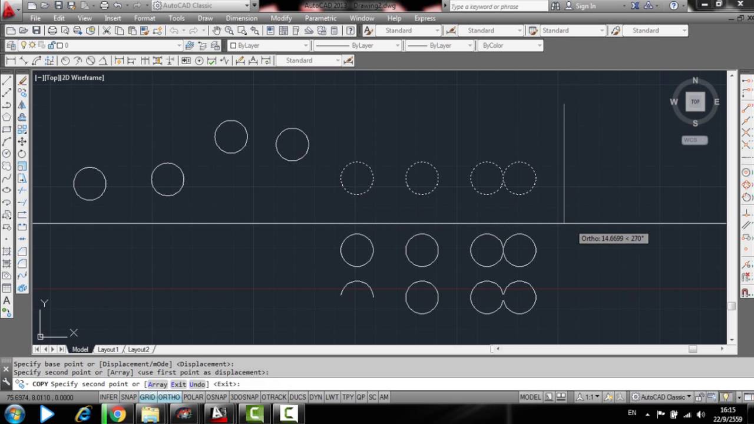Click the ViewCube TOP face
The image size is (754, 424).
pos(695,101)
